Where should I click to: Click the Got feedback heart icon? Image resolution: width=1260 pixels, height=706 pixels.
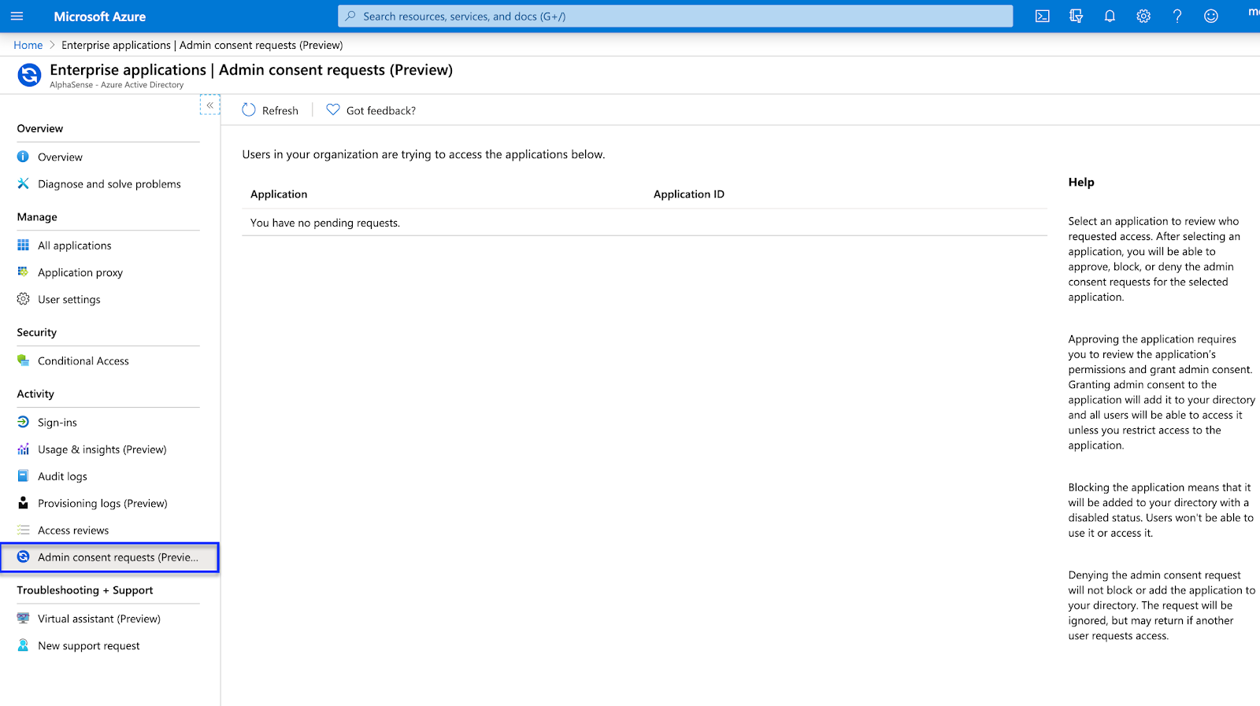click(333, 110)
